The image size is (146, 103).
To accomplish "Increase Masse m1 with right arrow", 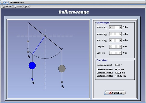I will coord(120,27).
